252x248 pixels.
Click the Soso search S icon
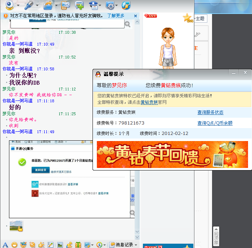[x=99, y=245]
